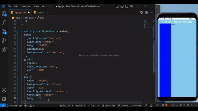
Task: Click flexDirection property on line 29
Action: 37,67
